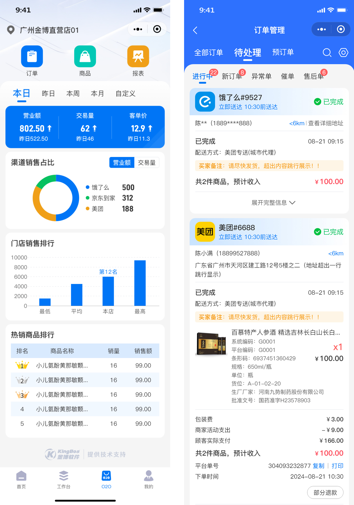The height and width of the screenshot is (505, 354).
Task: Click 复制 to copy platform order number
Action: 318,466
